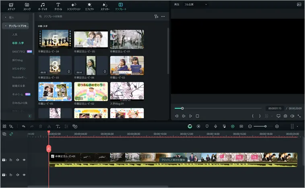Click the preview playback progress slider
The width and height of the screenshot is (305, 188).
click(x=218, y=108)
